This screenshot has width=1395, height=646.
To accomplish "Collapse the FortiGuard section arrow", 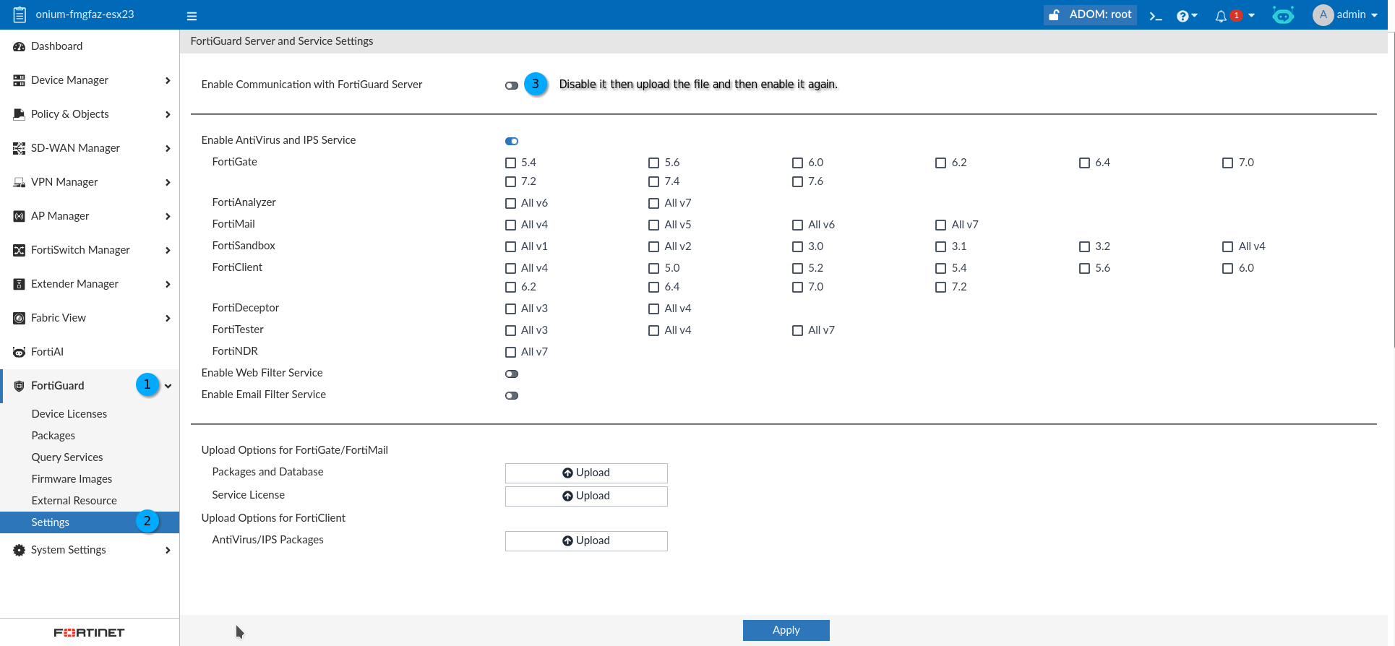I will [168, 386].
